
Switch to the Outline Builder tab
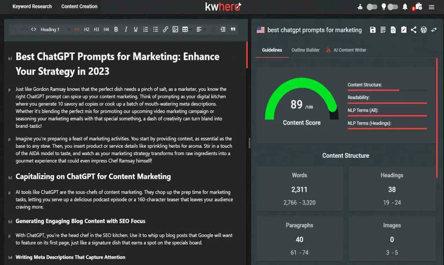(x=305, y=50)
